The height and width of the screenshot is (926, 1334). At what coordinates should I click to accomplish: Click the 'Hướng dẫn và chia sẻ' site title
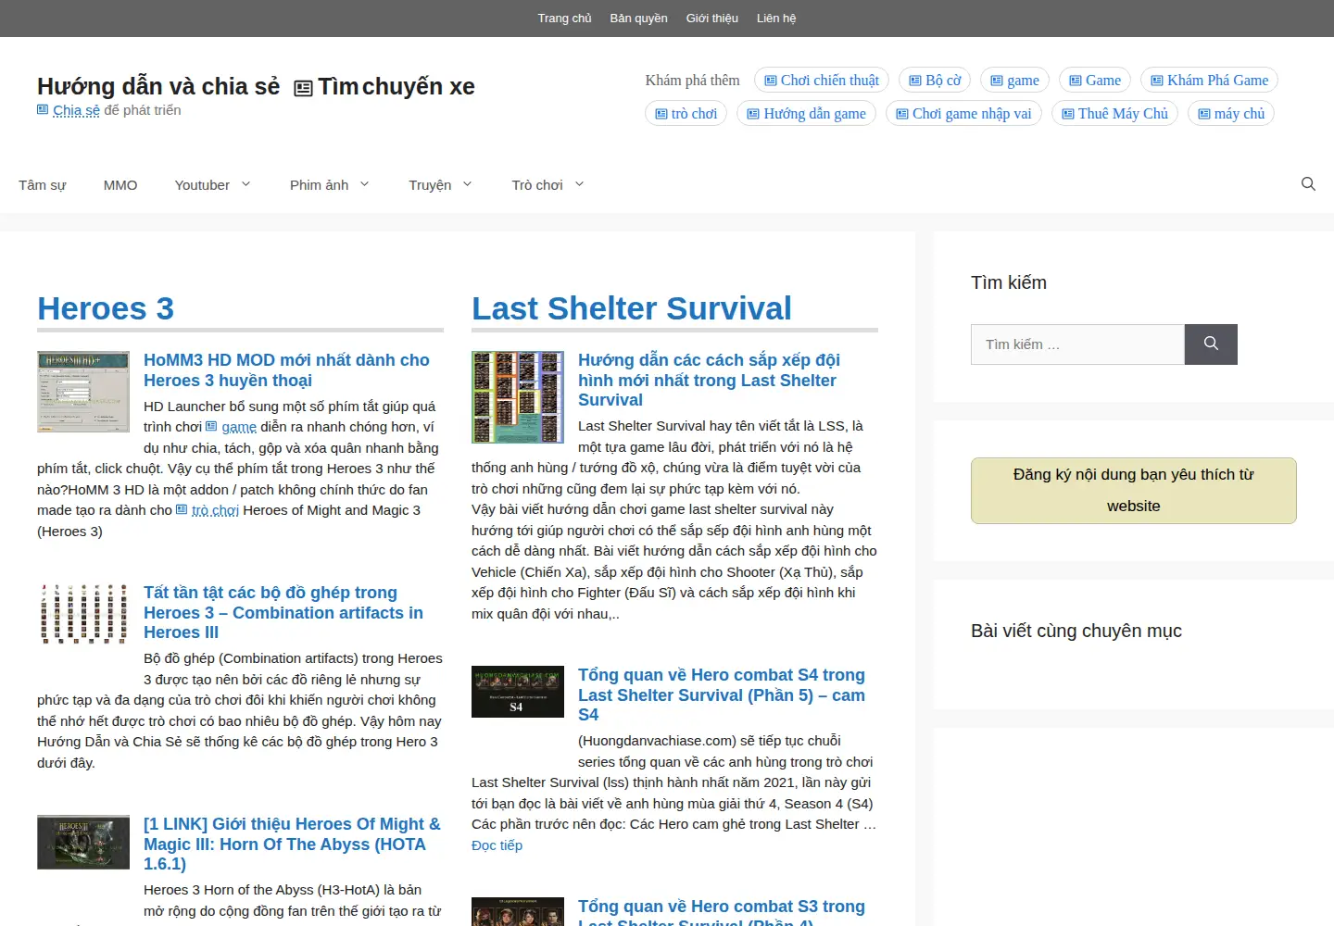pyautogui.click(x=158, y=87)
